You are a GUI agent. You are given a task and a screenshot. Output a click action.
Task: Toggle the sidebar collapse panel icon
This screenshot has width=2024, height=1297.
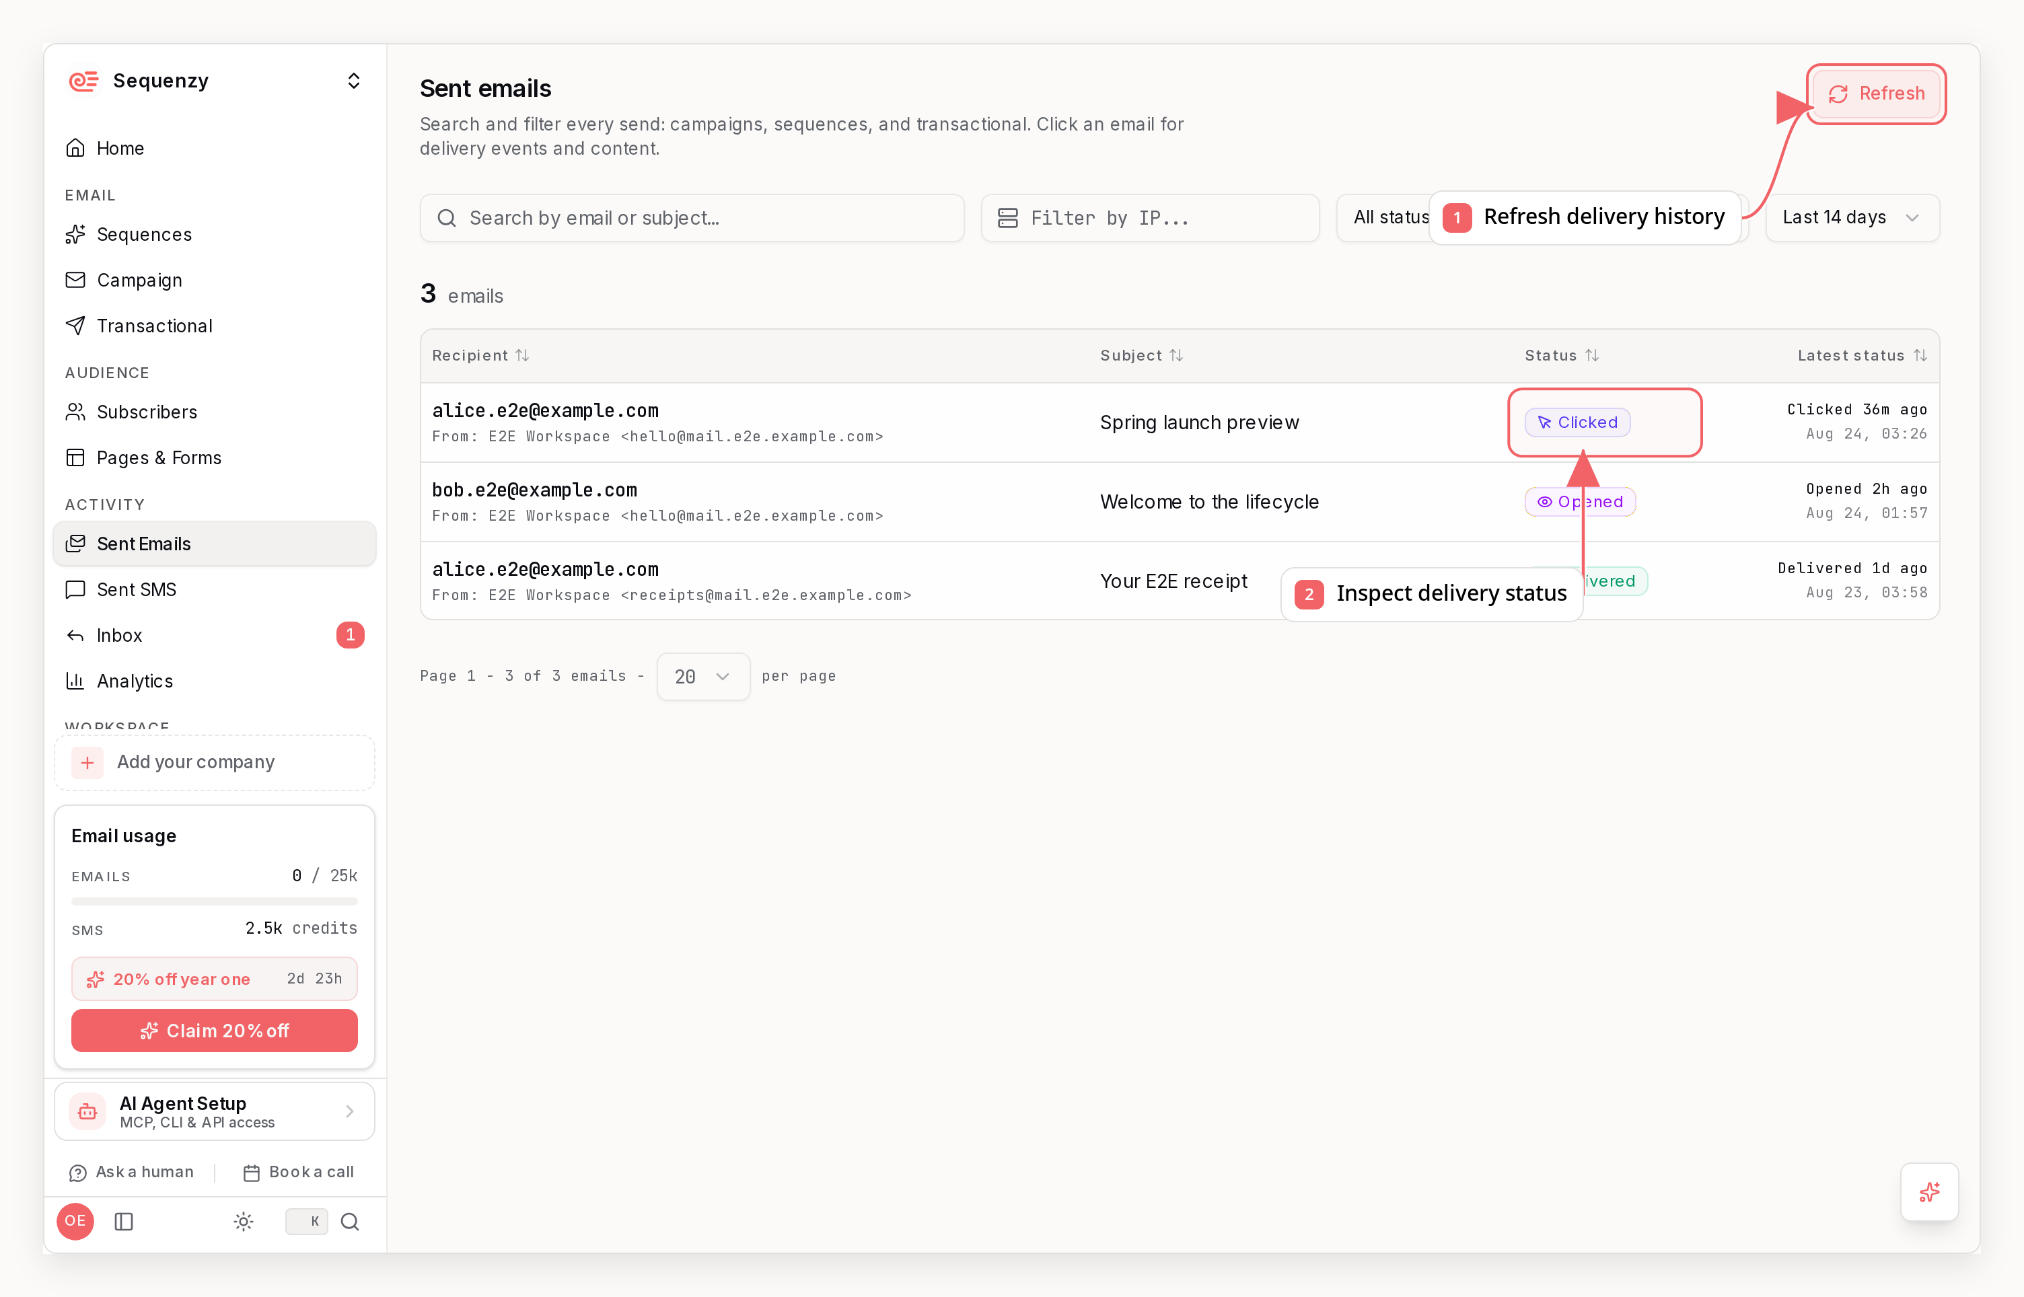point(124,1221)
